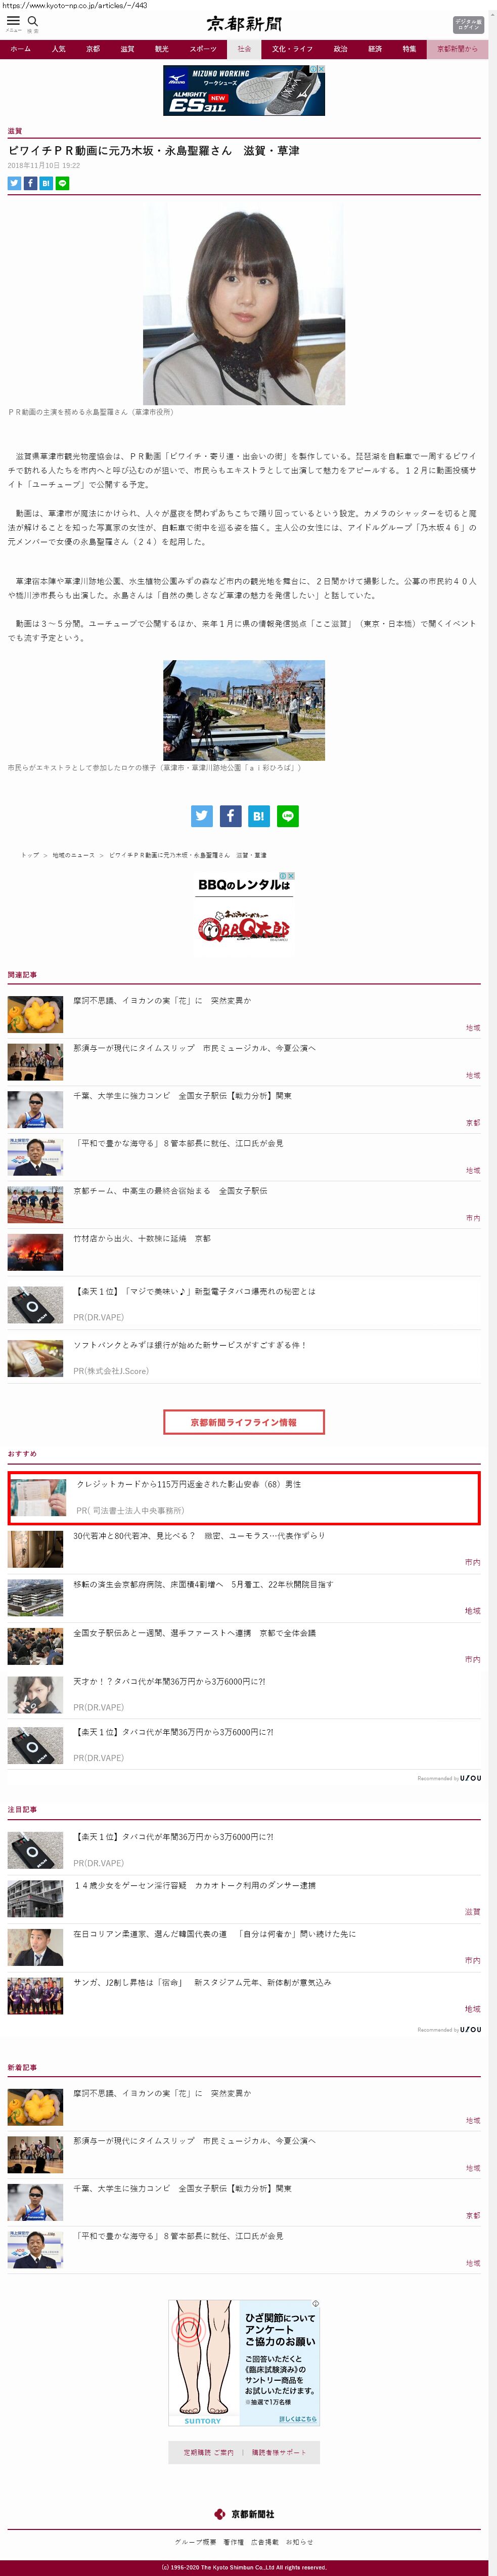Click デジタル版ログイン button
This screenshot has height=2576, width=497.
coord(468,24)
